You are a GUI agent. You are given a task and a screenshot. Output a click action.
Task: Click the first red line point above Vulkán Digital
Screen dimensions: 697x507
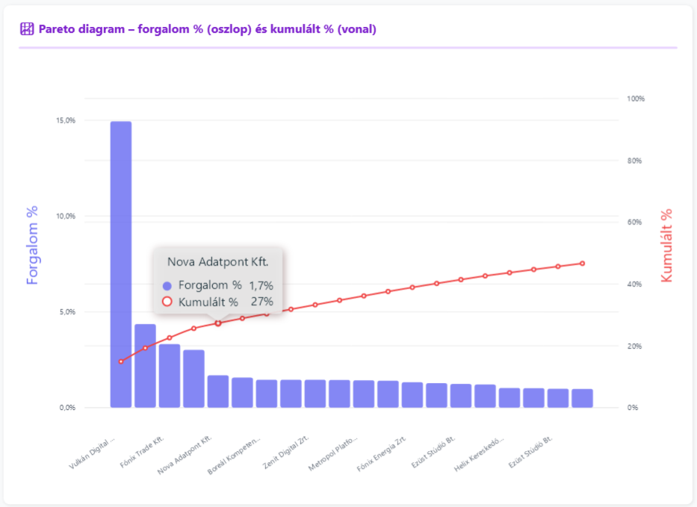click(120, 362)
